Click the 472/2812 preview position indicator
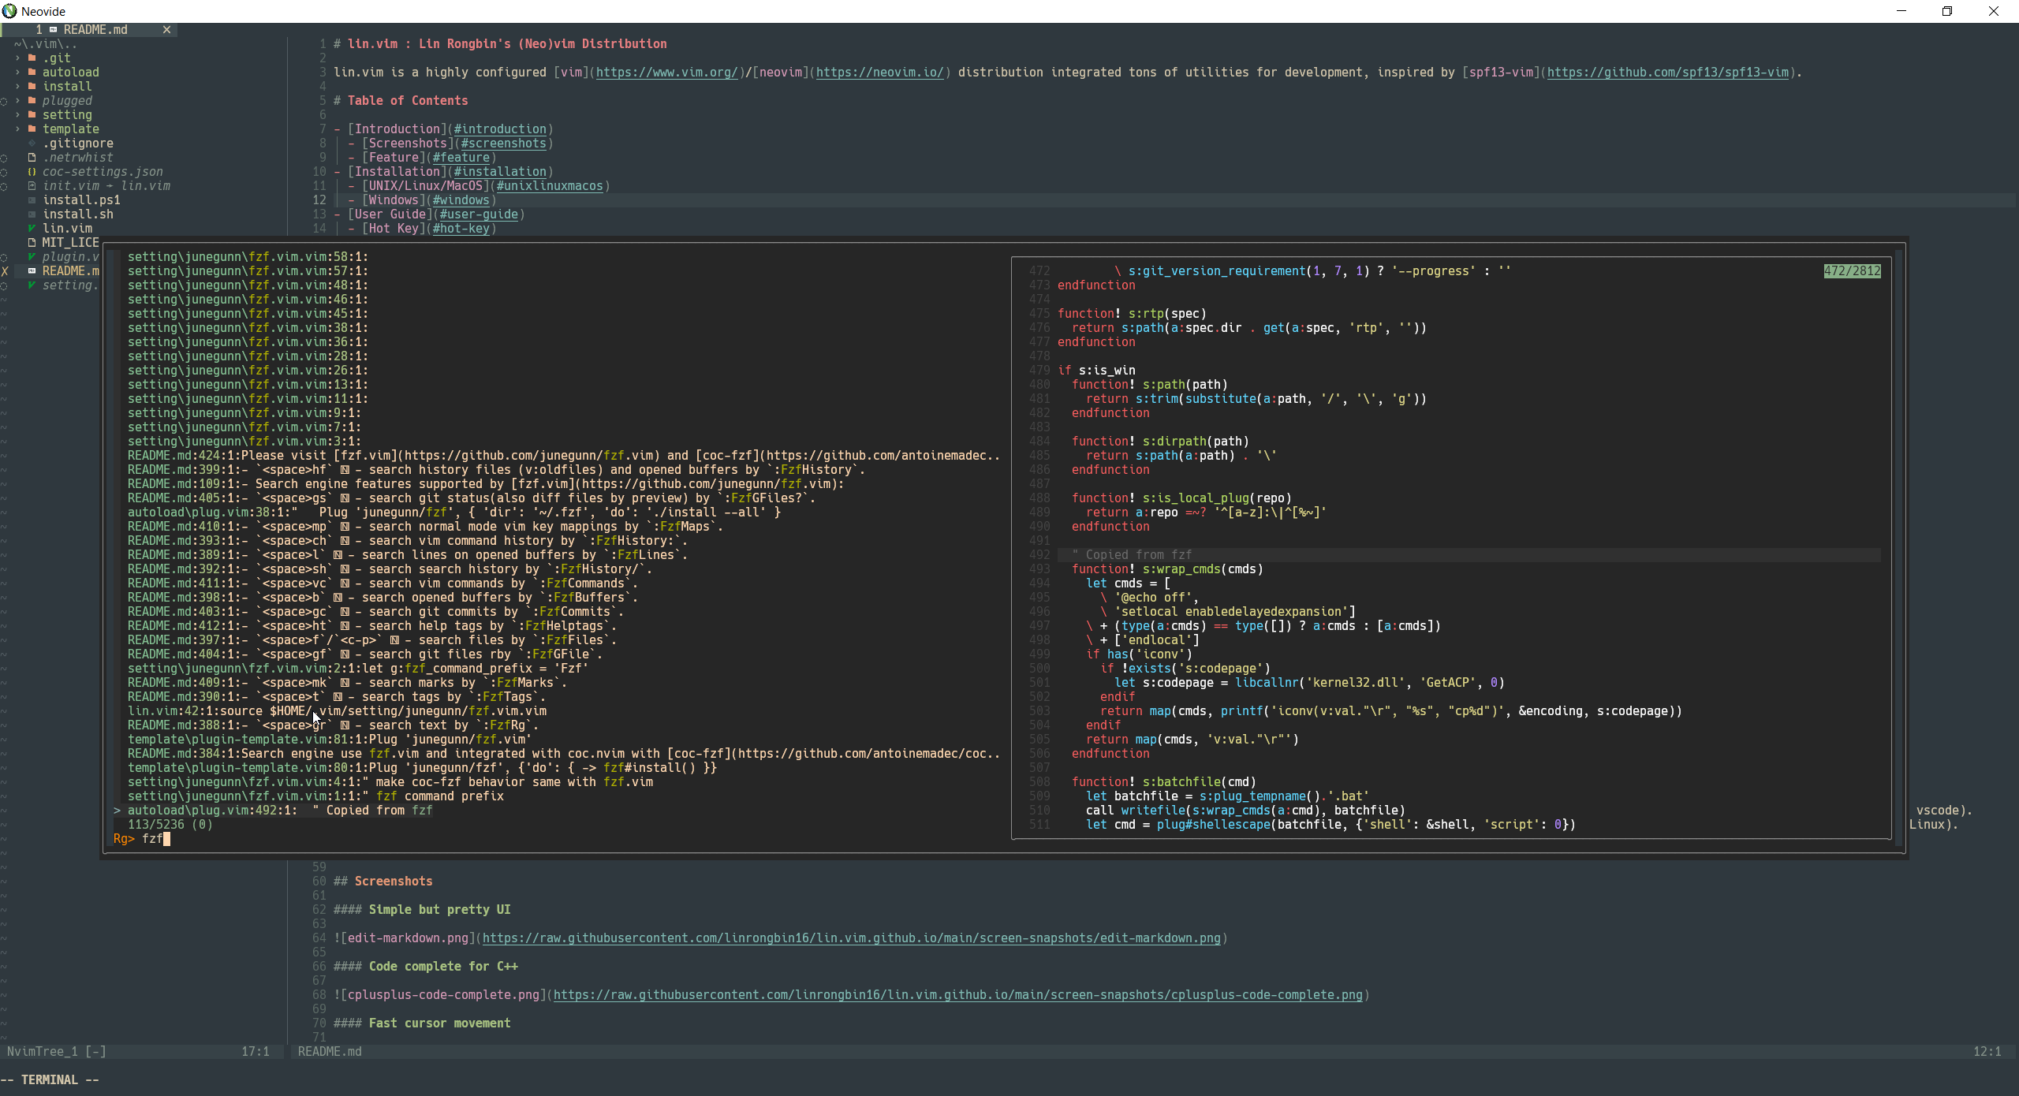 coord(1852,271)
